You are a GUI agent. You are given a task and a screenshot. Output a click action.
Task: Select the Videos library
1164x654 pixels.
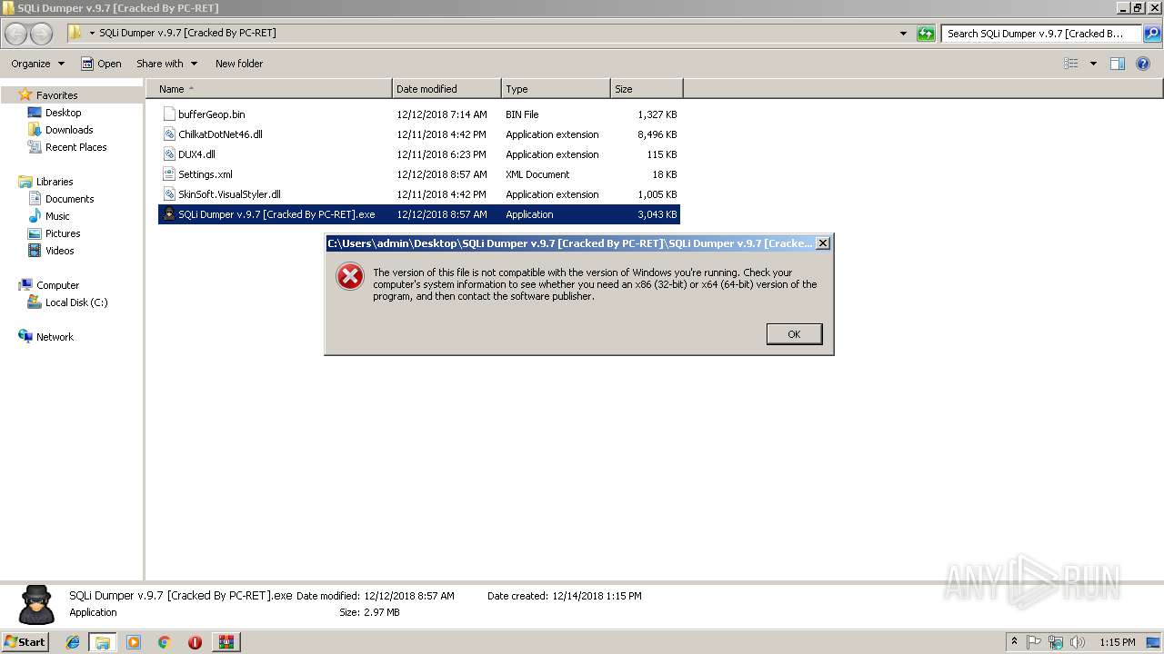coord(60,251)
